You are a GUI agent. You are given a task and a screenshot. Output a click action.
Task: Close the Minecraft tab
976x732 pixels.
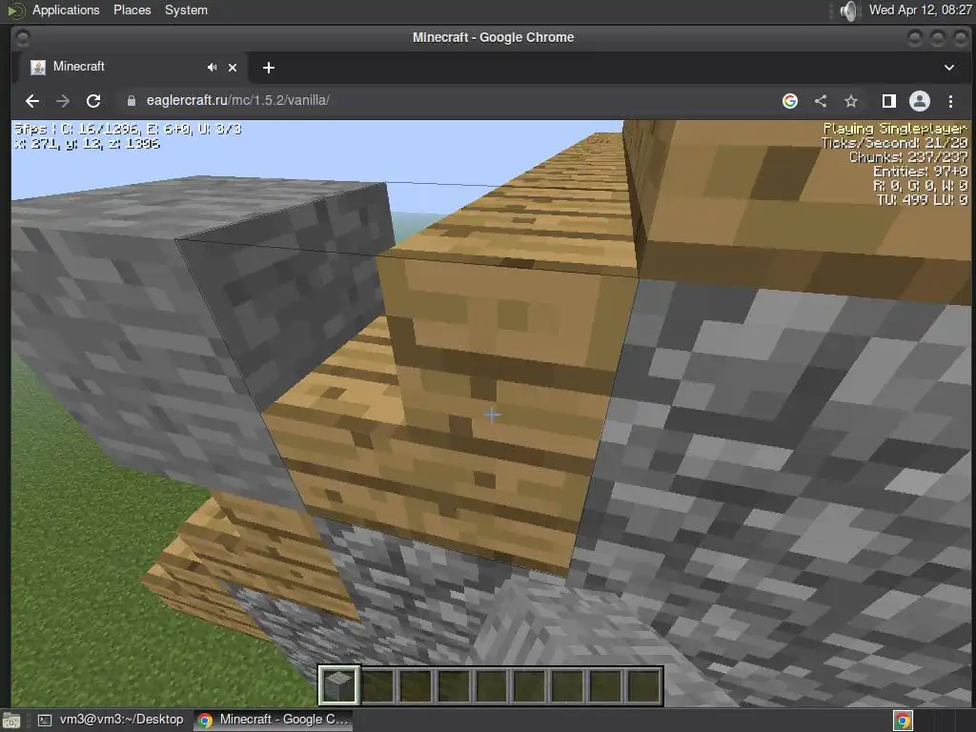233,68
